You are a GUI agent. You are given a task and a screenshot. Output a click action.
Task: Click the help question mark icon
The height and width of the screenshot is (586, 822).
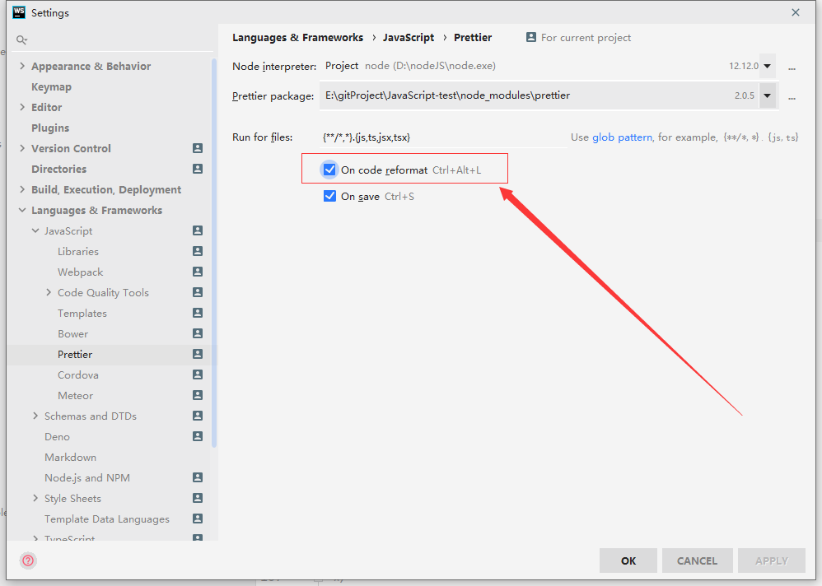28,560
